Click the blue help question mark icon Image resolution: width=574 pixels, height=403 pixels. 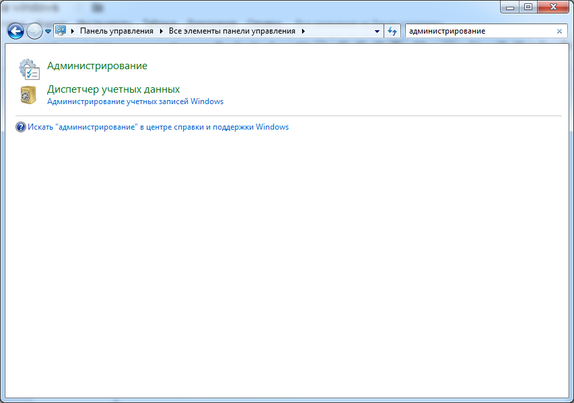20,127
